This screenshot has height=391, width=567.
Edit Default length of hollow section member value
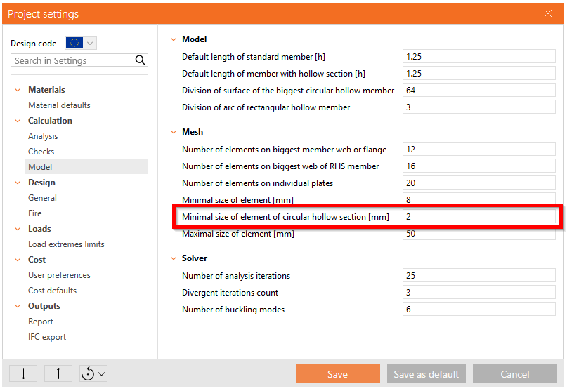478,74
